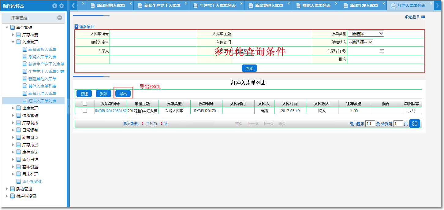Expand the 出库管理 tree node
This screenshot has height=210, width=444.
pyautogui.click(x=13, y=108)
